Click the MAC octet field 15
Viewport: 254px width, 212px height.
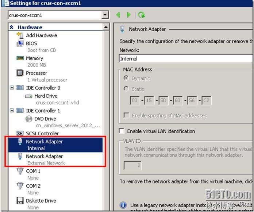pos(149,100)
